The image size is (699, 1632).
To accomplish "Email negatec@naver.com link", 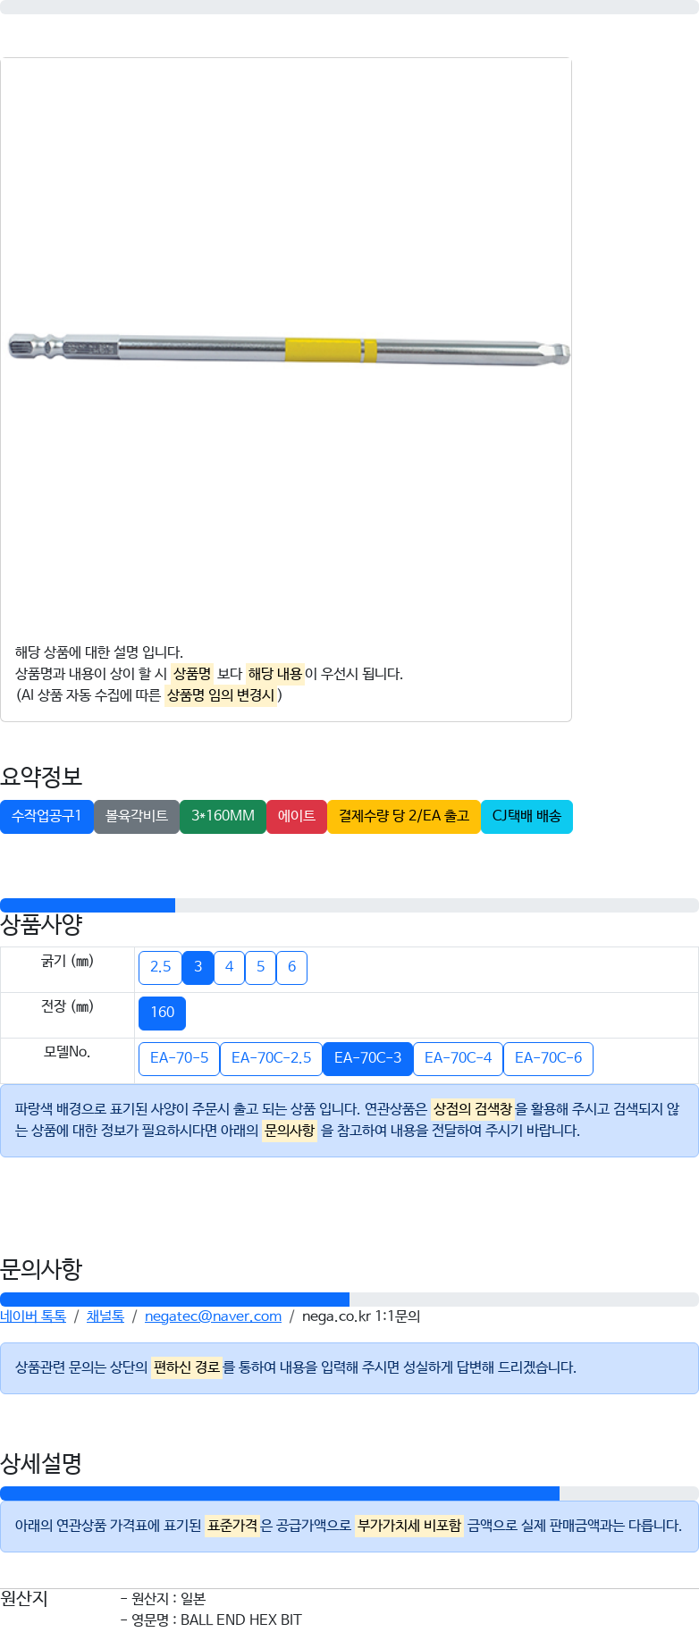I will click(x=213, y=1317).
